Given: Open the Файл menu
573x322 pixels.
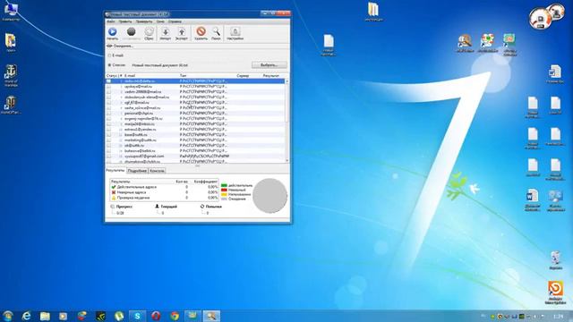Looking at the screenshot, I should tap(111, 21).
